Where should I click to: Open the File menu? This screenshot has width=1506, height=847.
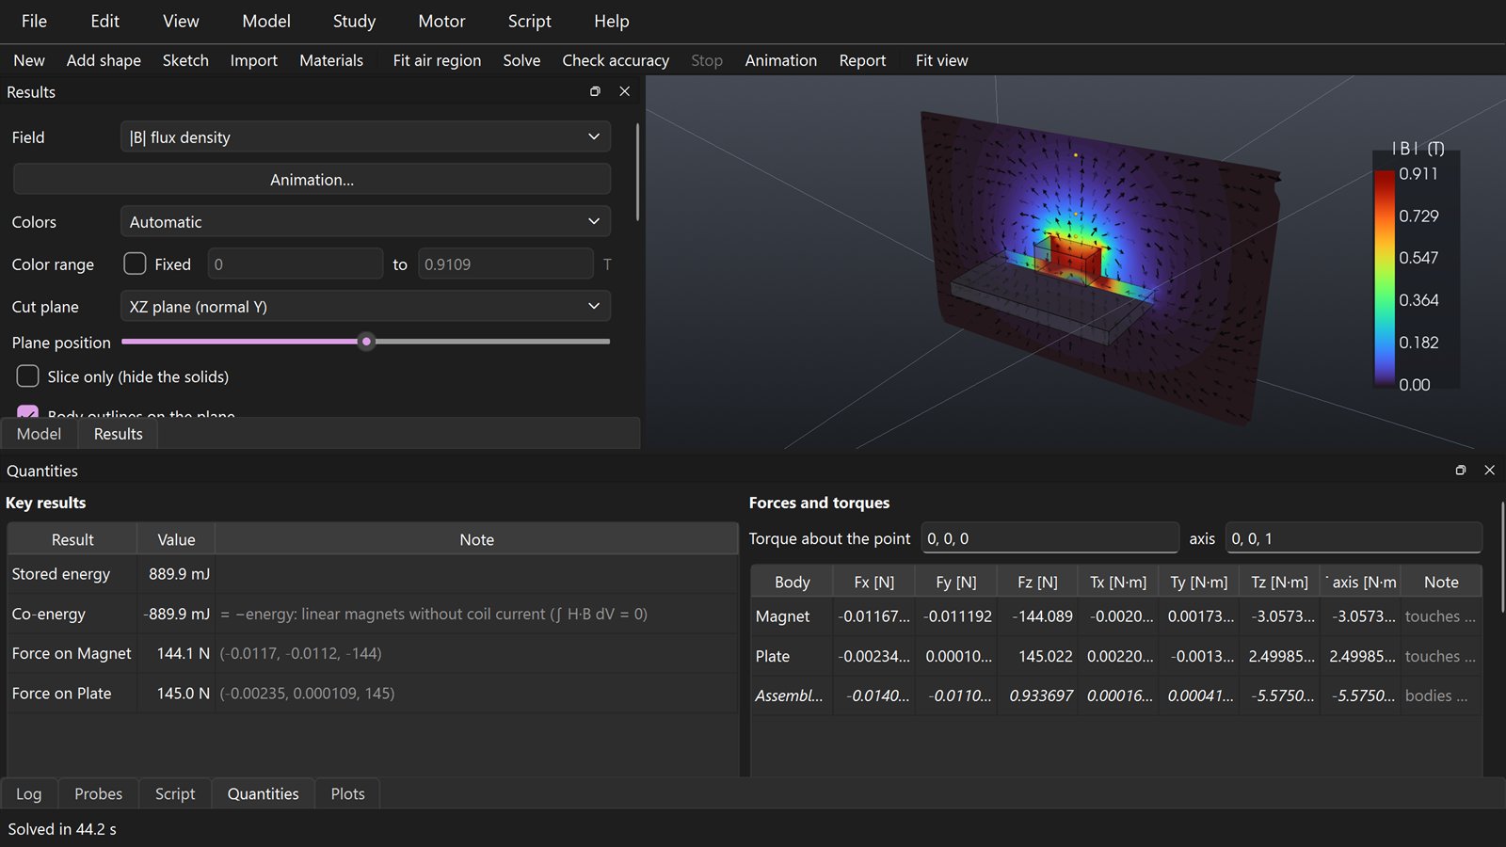point(34,21)
